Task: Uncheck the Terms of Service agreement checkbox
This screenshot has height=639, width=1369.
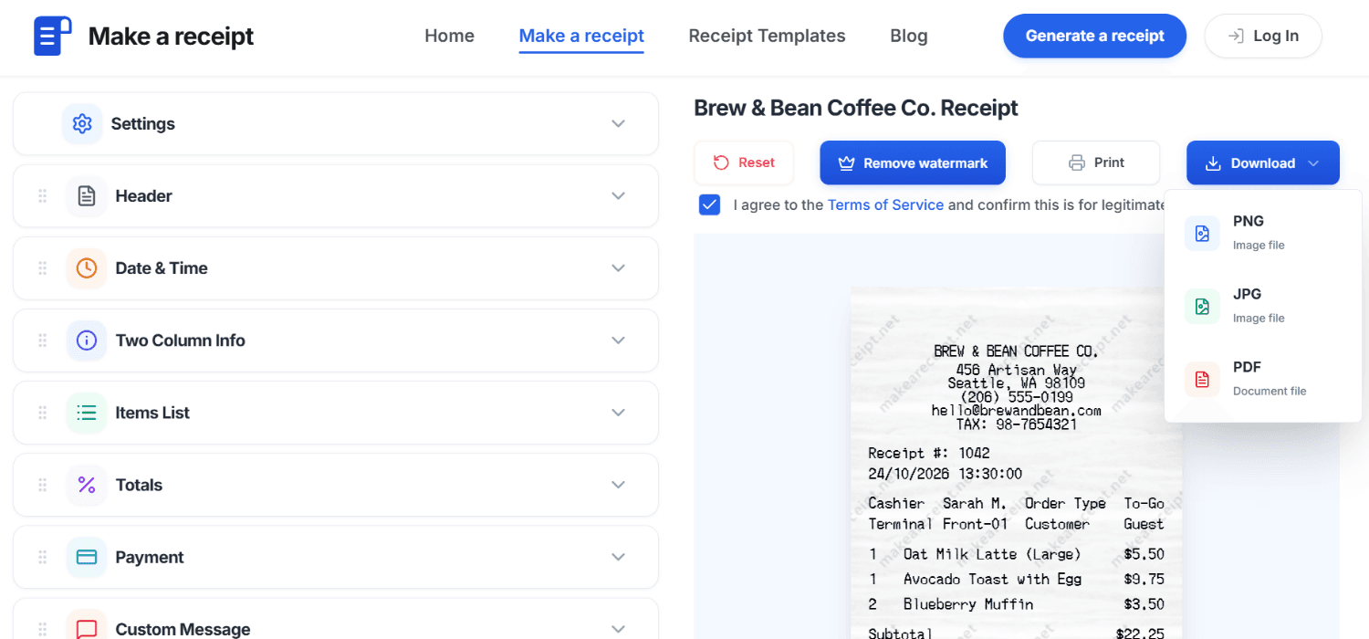Action: [709, 204]
